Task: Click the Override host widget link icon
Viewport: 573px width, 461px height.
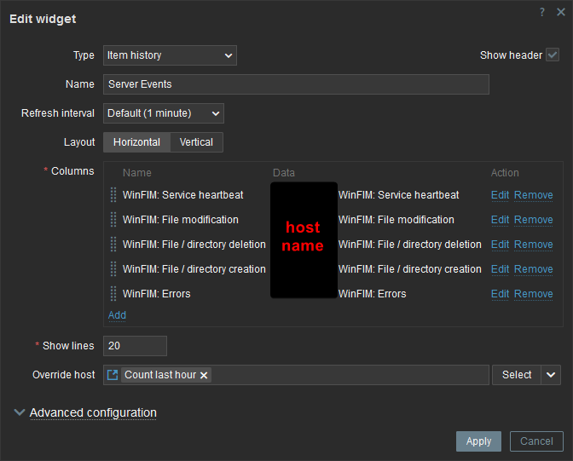Action: pyautogui.click(x=113, y=375)
